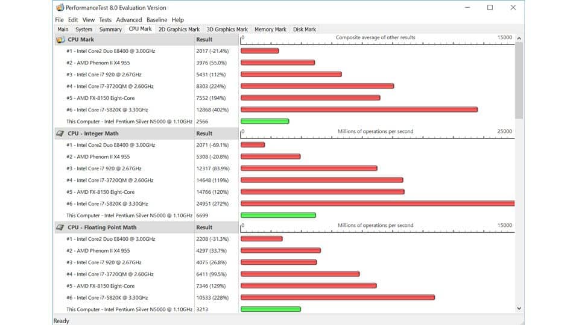The width and height of the screenshot is (579, 325).
Task: Open the Edit menu
Action: [73, 20]
